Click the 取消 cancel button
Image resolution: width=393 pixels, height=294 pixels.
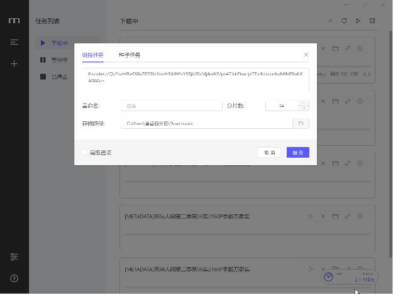tap(269, 152)
